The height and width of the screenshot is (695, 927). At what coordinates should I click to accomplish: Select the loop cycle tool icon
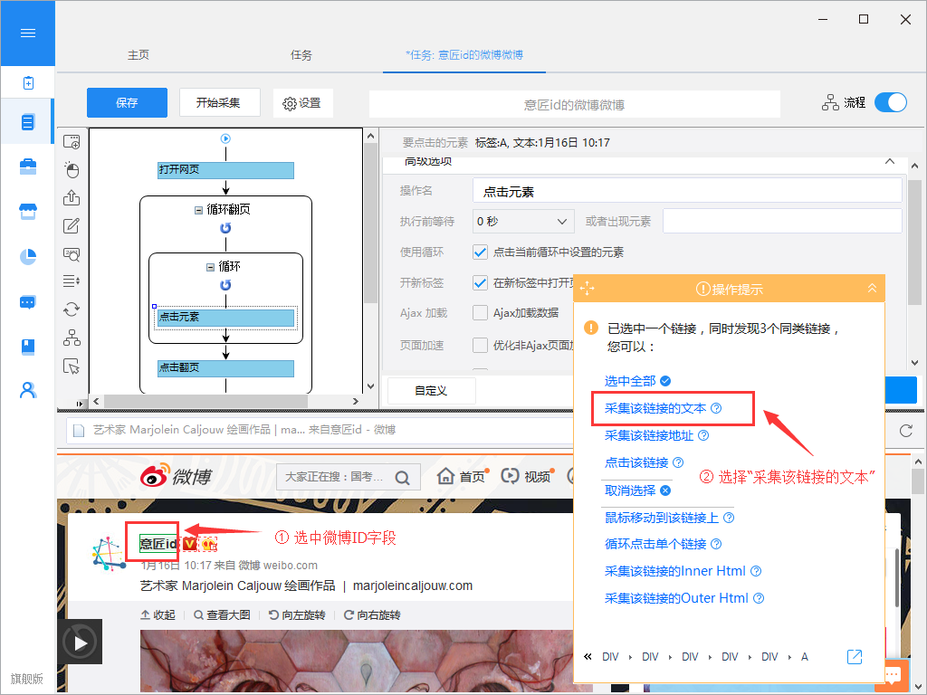coord(72,309)
